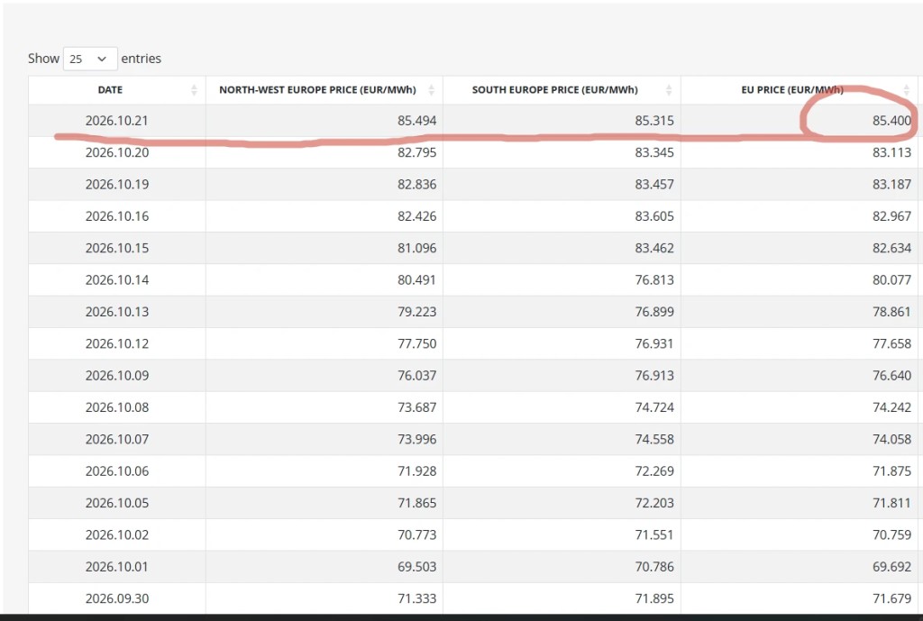Click EU price value 83.113
Image resolution: width=923 pixels, height=621 pixels.
coord(891,152)
